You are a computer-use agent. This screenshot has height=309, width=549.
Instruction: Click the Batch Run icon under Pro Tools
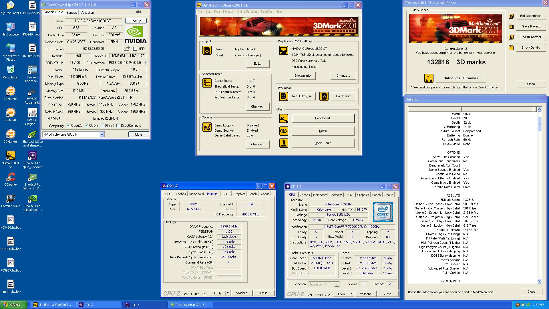pos(324,96)
